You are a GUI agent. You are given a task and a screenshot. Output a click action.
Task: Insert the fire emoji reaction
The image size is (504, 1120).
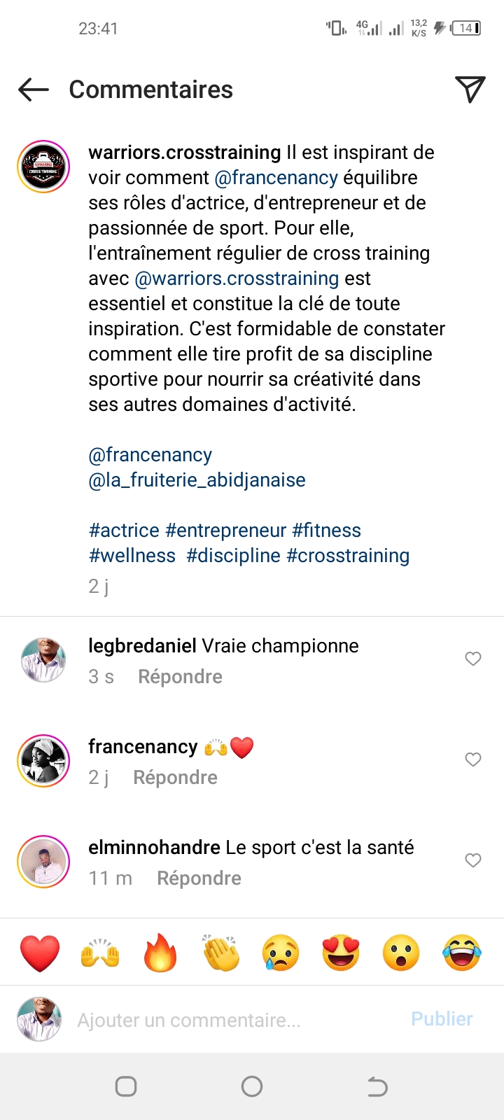pyautogui.click(x=160, y=953)
